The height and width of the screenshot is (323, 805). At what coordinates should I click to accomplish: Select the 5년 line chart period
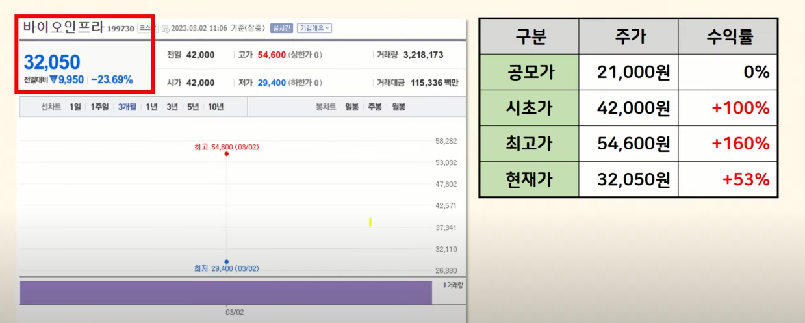pyautogui.click(x=193, y=107)
